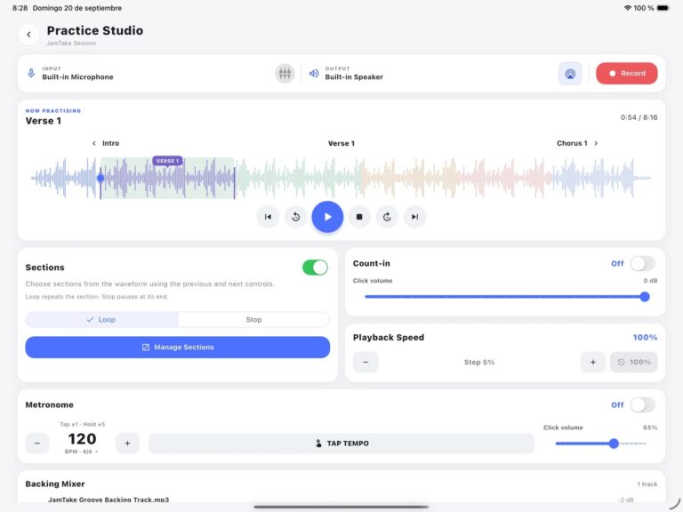Decrease playback speed with minus button
Screen dimensions: 683x512
366,363
